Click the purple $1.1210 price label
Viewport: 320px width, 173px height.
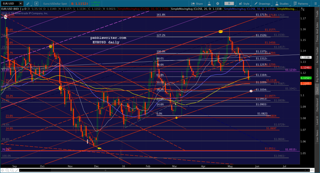[291, 70]
